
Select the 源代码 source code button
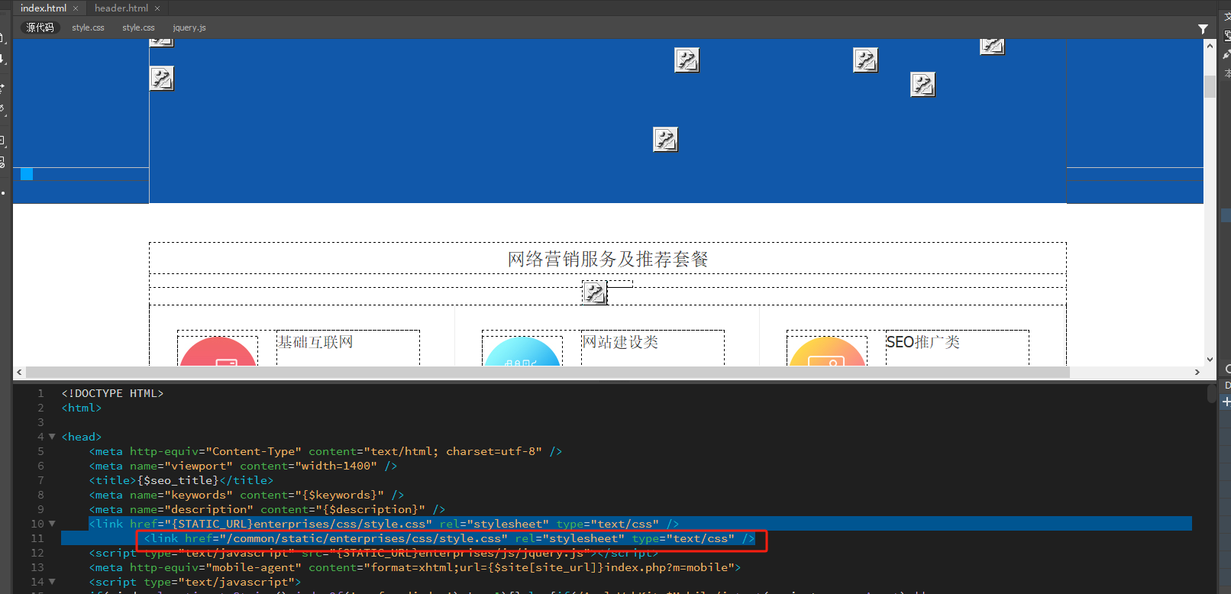40,27
